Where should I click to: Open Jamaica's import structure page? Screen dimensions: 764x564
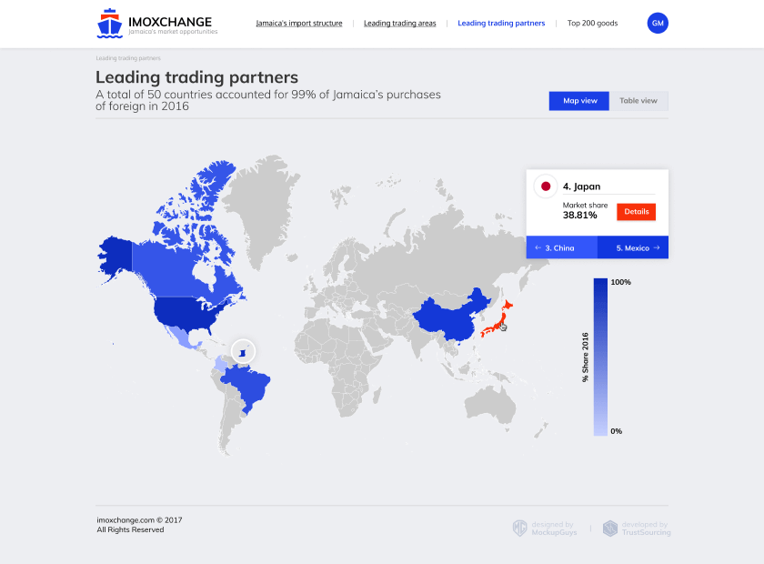(x=299, y=23)
